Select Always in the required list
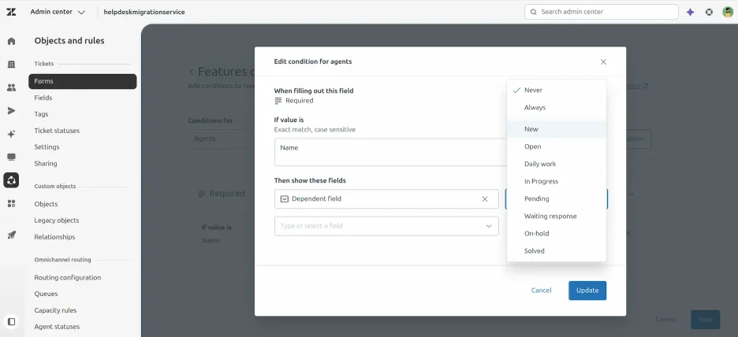The width and height of the screenshot is (738, 337). pyautogui.click(x=557, y=108)
